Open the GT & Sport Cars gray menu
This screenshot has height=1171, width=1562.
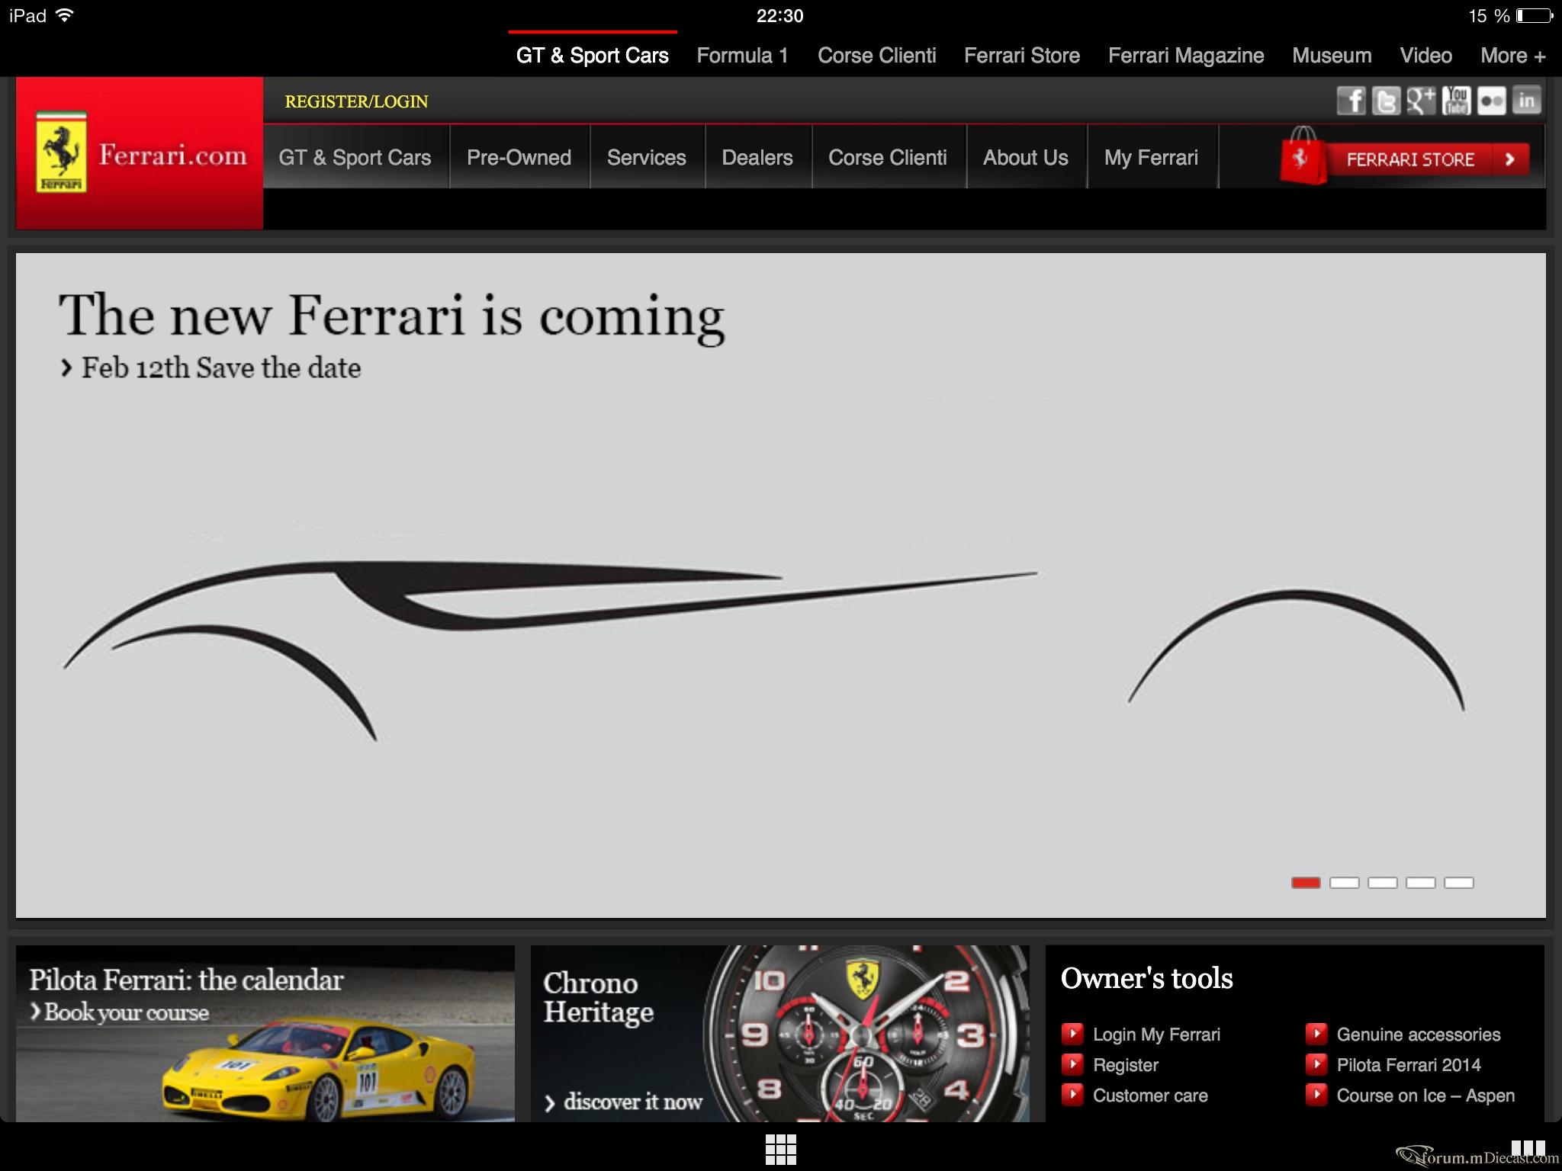pos(355,157)
